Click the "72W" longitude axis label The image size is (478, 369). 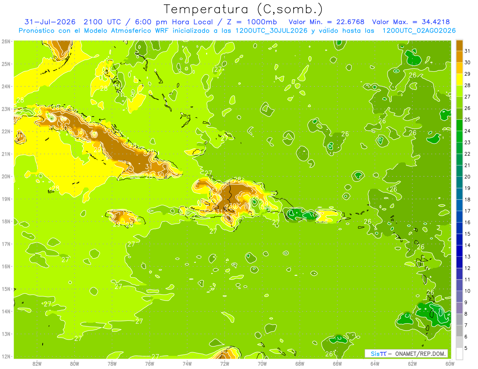(x=225, y=363)
